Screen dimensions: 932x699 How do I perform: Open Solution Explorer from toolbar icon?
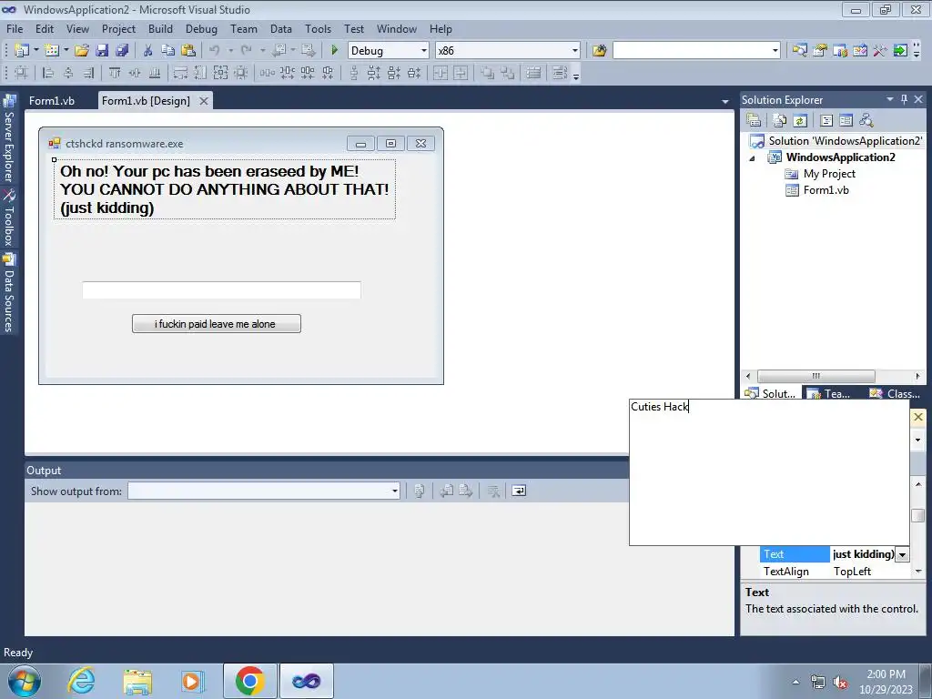point(799,51)
